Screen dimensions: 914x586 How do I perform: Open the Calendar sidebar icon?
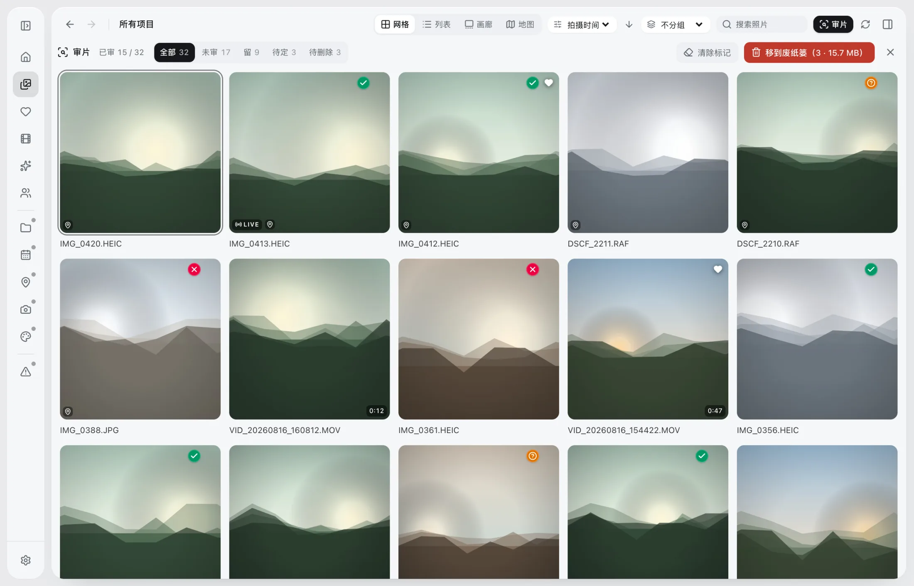26,255
